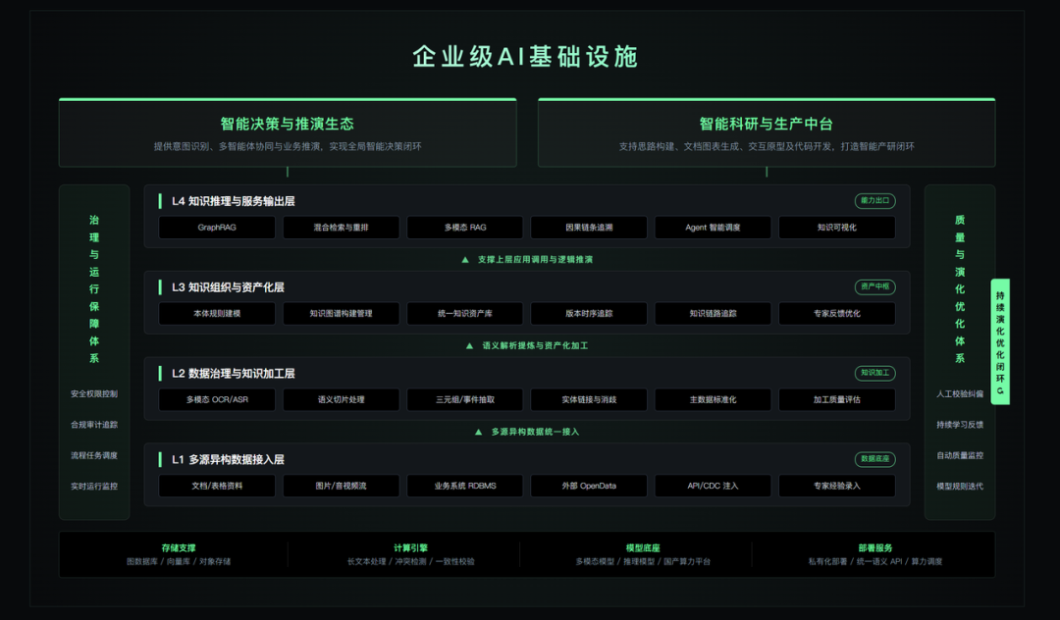Select the Agent 智能调度 module
Viewport: 1060px width, 620px height.
(x=713, y=228)
